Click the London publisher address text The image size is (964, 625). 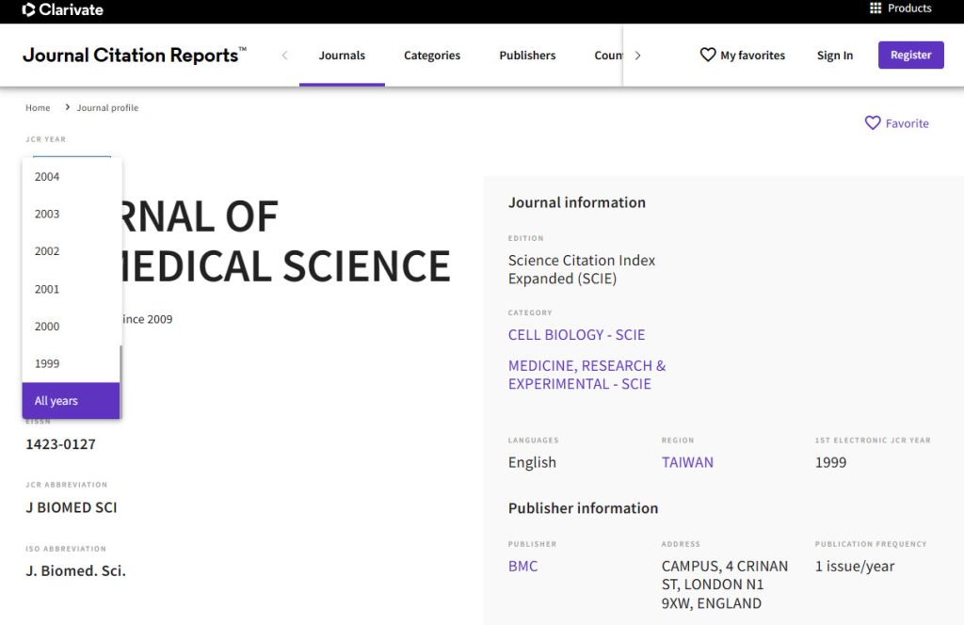(x=724, y=585)
